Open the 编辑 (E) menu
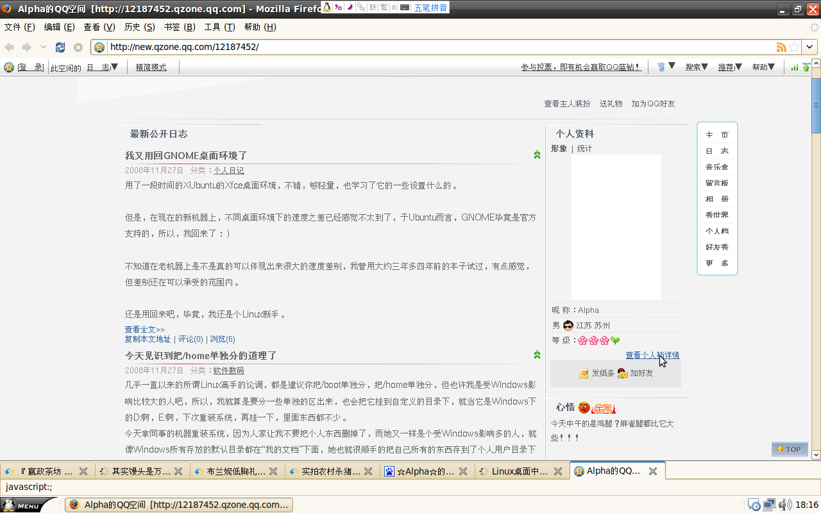Viewport: 821px width, 513px height. pyautogui.click(x=60, y=27)
